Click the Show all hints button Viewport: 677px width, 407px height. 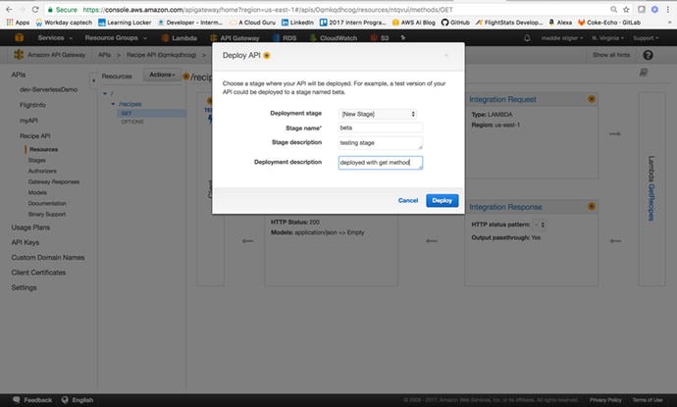click(611, 55)
